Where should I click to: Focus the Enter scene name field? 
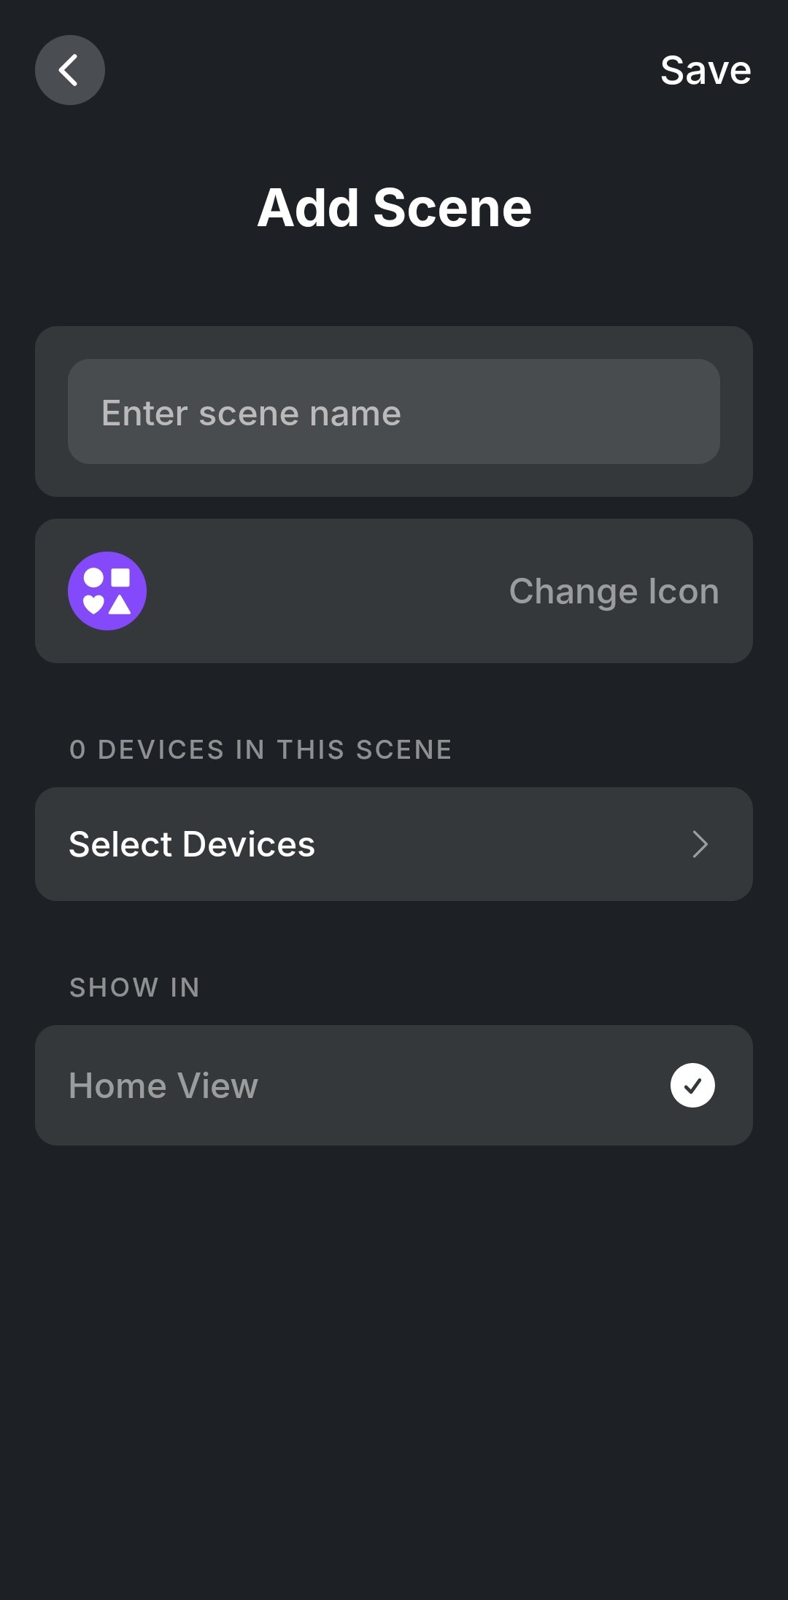click(x=394, y=412)
